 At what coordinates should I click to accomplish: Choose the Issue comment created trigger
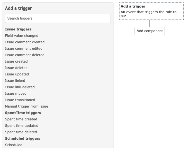[x=25, y=42]
